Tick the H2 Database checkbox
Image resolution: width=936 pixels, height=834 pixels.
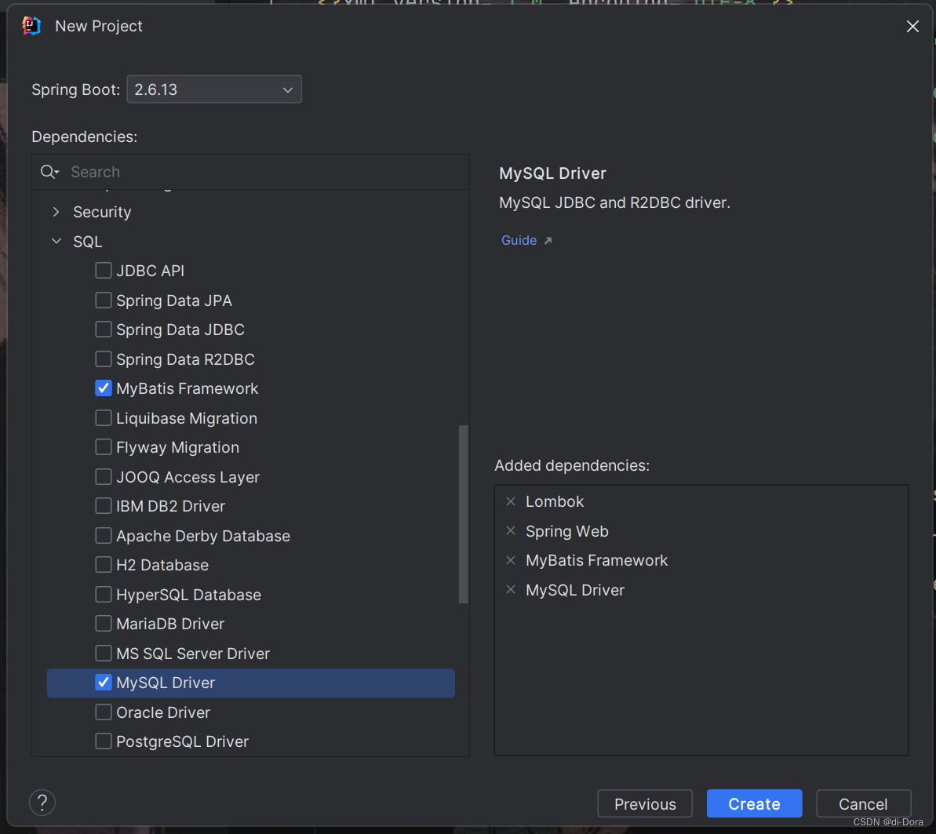[104, 565]
